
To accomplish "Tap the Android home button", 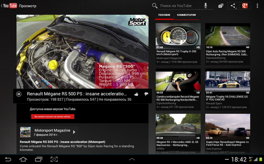I will (x=23, y=159).
